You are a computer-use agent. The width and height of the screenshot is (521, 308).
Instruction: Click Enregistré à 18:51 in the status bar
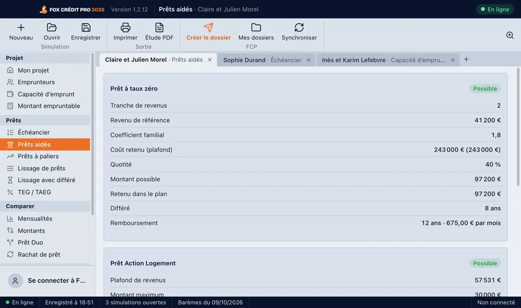click(x=69, y=302)
